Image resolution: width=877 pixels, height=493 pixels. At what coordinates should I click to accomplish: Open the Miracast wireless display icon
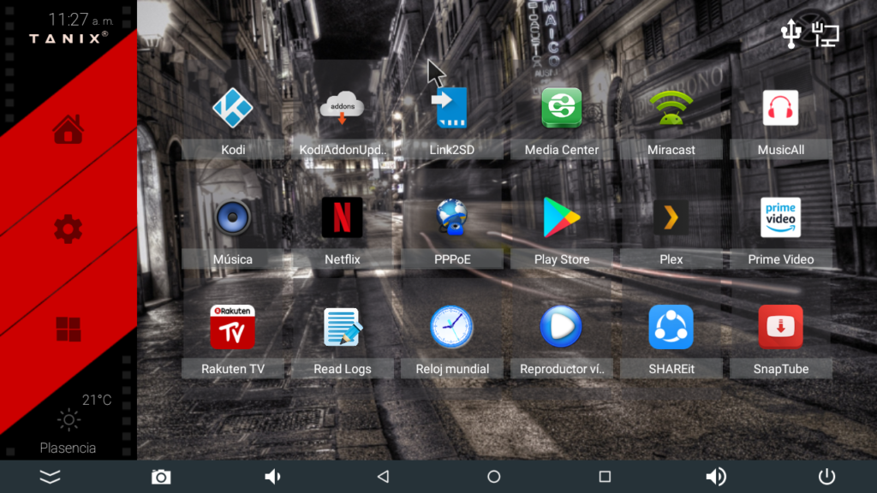[671, 108]
